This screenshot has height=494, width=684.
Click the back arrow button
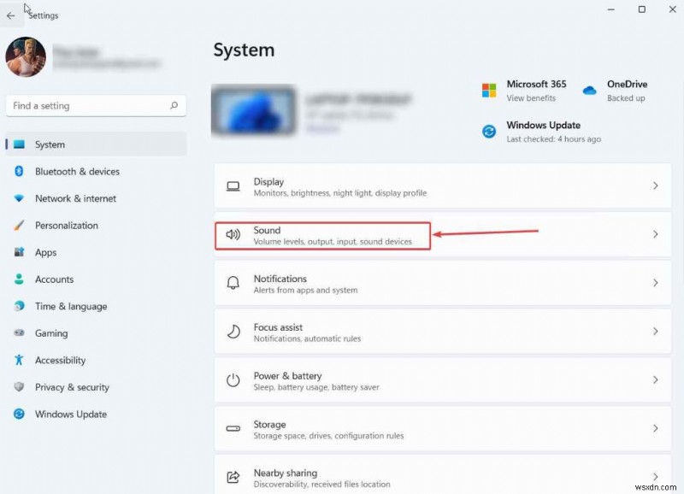click(x=12, y=15)
